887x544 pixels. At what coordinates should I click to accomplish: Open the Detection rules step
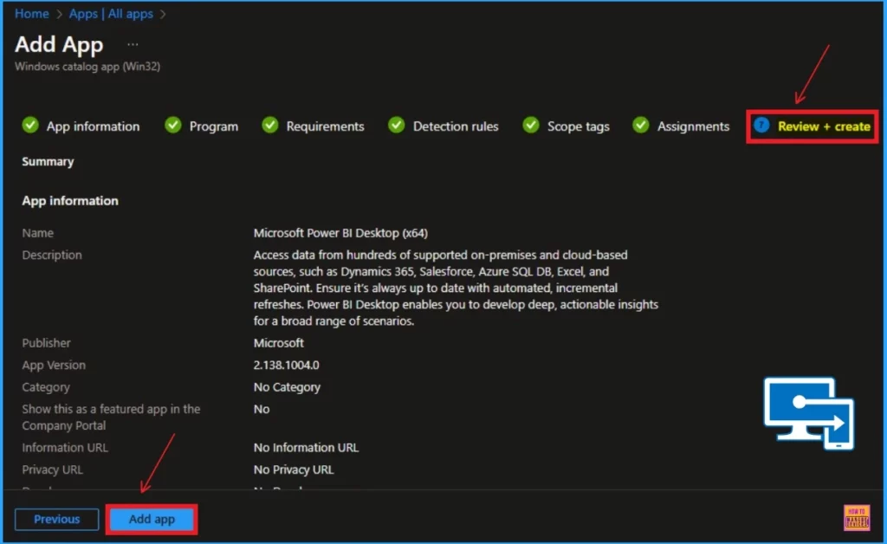pos(456,126)
